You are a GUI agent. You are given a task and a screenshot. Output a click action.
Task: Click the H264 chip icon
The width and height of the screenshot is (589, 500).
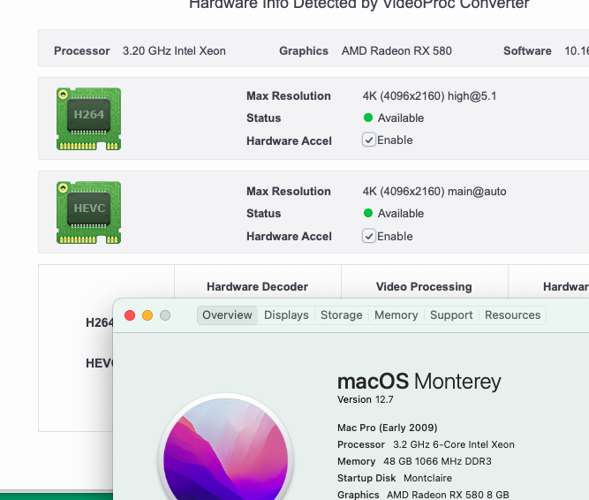(88, 118)
